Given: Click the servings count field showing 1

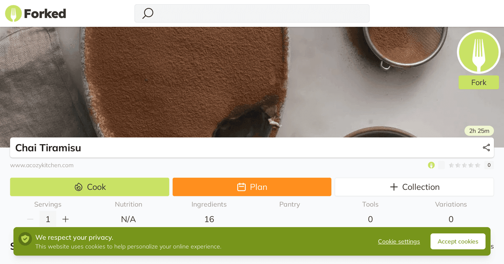Looking at the screenshot, I should [48, 219].
